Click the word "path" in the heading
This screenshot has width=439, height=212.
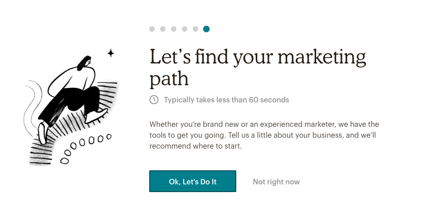coord(169,79)
